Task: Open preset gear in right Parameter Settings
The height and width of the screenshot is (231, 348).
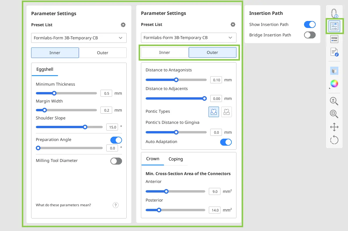Action: (233, 24)
